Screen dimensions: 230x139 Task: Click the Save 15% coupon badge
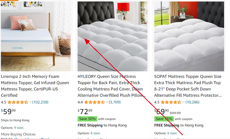point(164,119)
